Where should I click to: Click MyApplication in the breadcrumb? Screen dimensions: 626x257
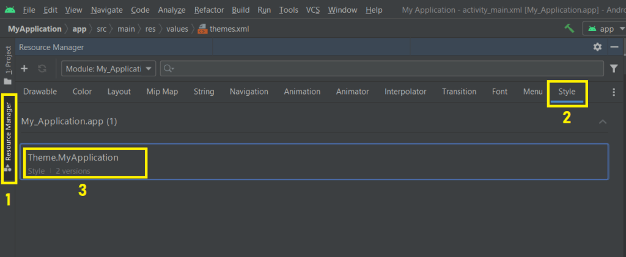pyautogui.click(x=35, y=29)
